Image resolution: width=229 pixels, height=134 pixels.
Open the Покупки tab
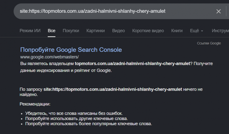[71, 31]
